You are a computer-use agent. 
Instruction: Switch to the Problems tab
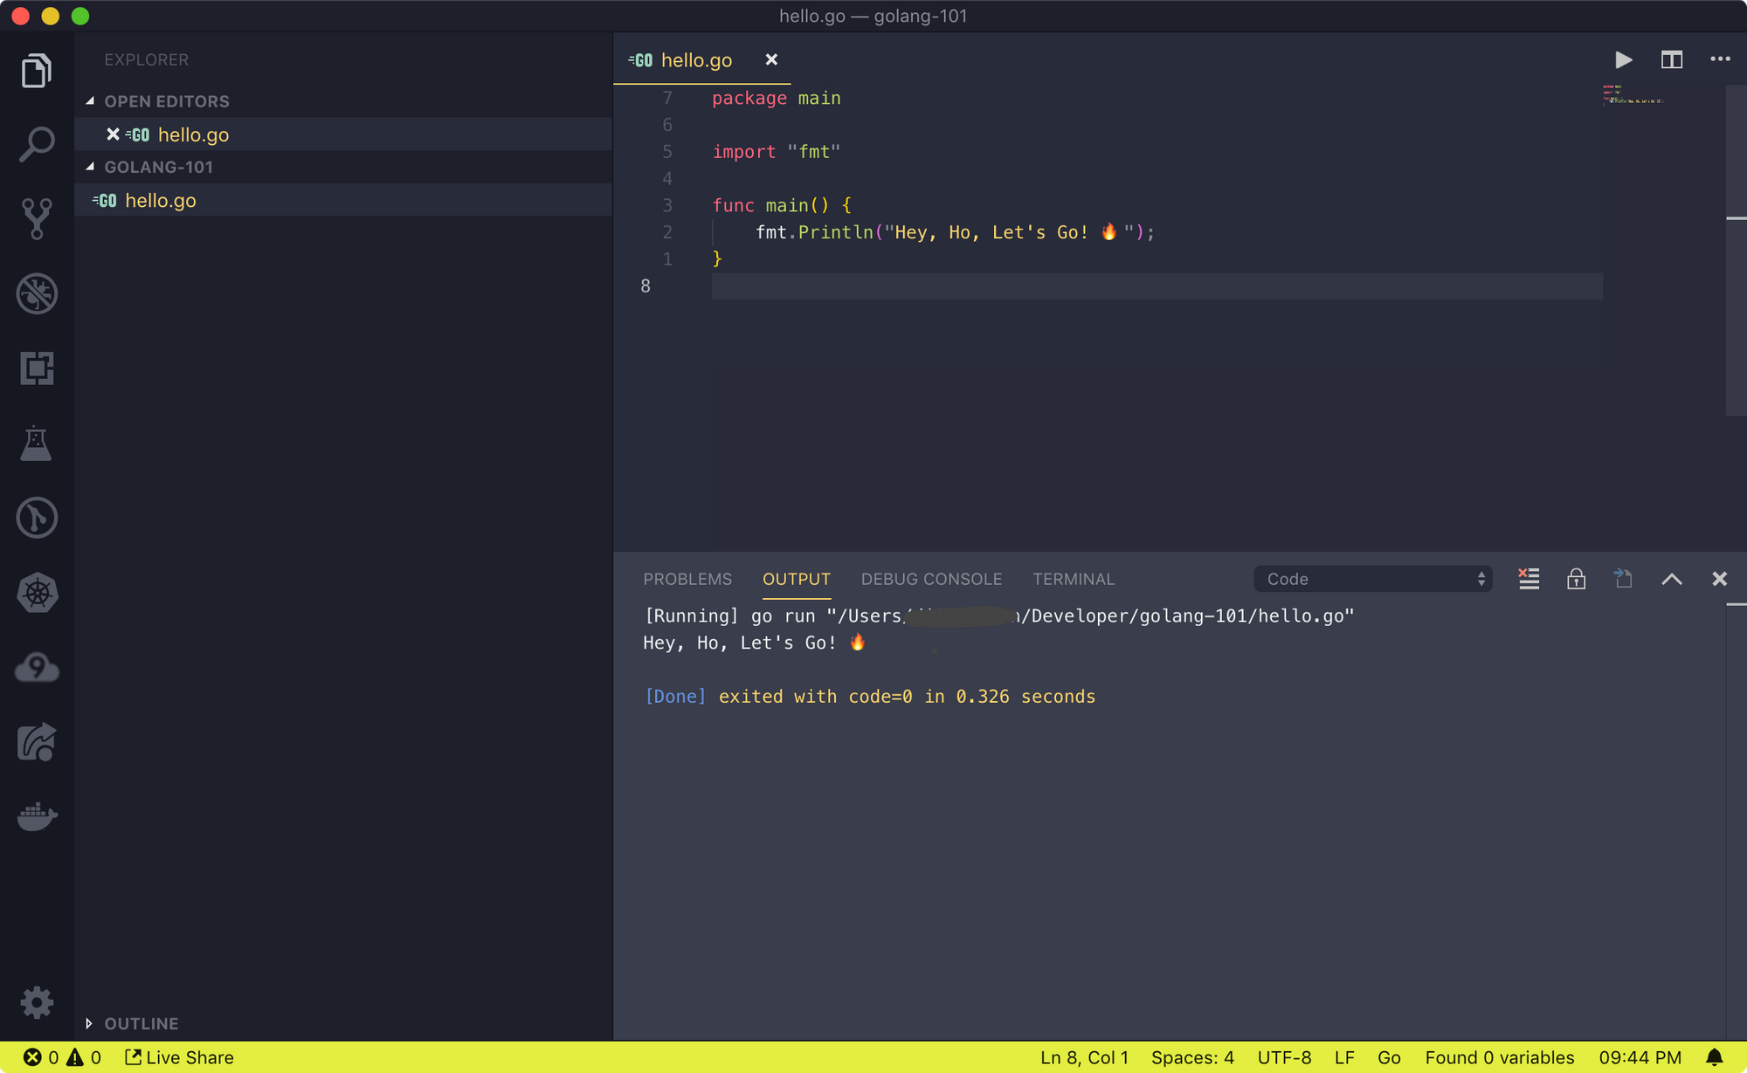(x=687, y=579)
